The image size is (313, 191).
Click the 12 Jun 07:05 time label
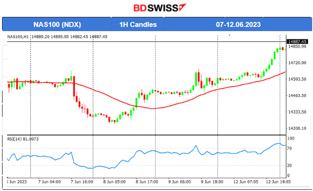245,181
